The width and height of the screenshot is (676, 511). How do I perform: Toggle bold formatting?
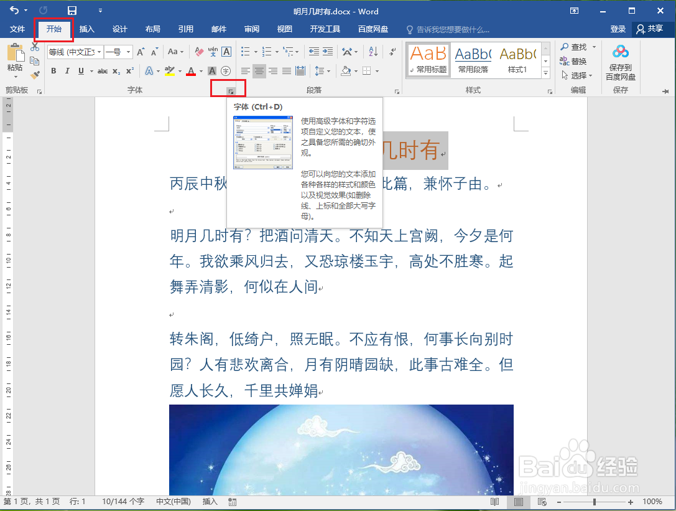53,71
